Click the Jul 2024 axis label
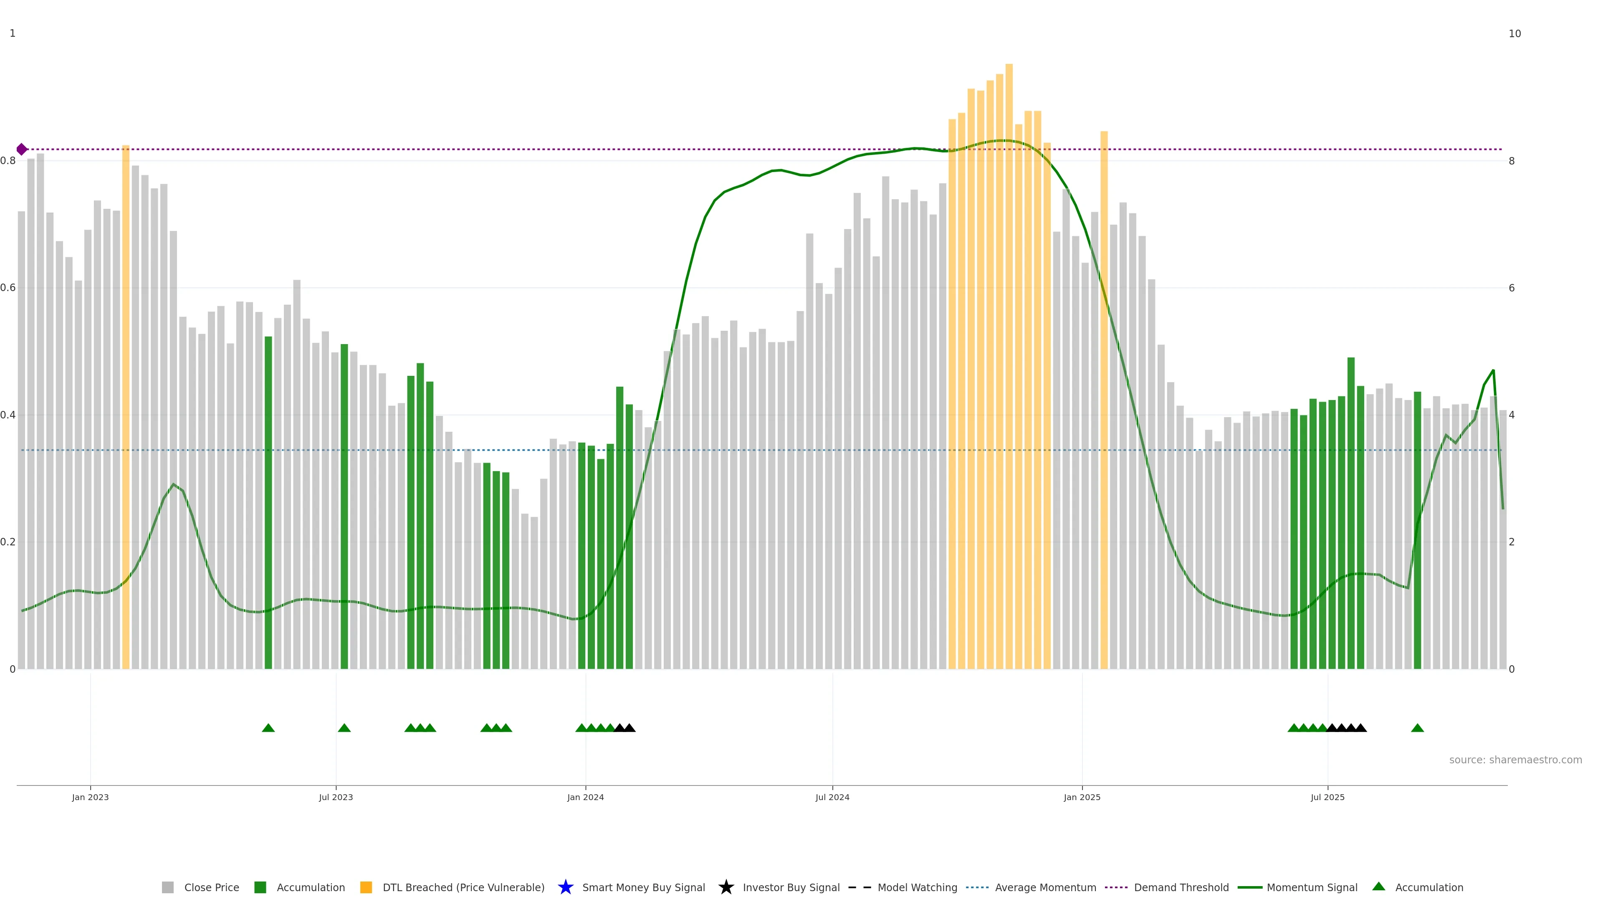This screenshot has height=902, width=1603. click(x=832, y=797)
